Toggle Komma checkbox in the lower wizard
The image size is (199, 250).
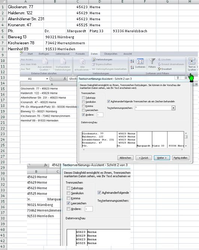pos(69,198)
